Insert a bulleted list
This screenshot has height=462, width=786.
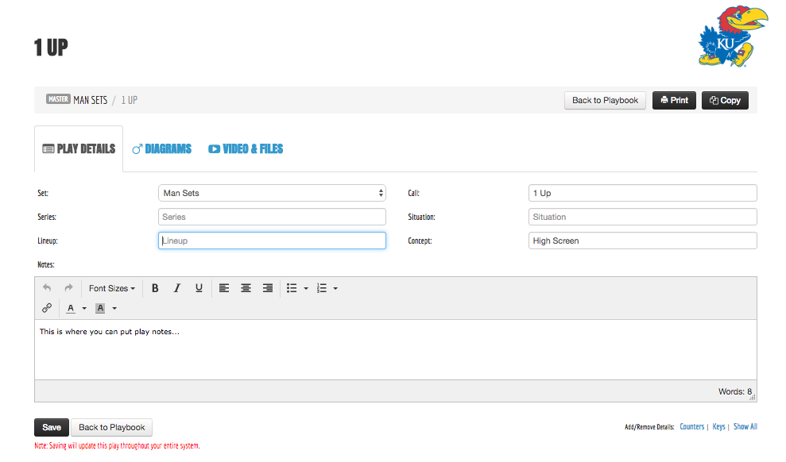[x=292, y=288]
